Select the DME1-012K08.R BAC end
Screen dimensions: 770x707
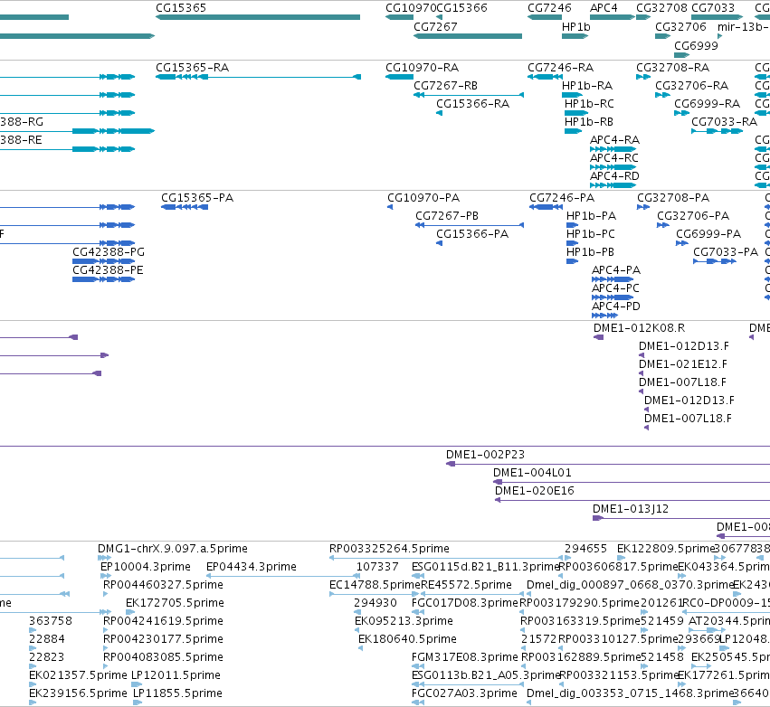click(x=599, y=337)
